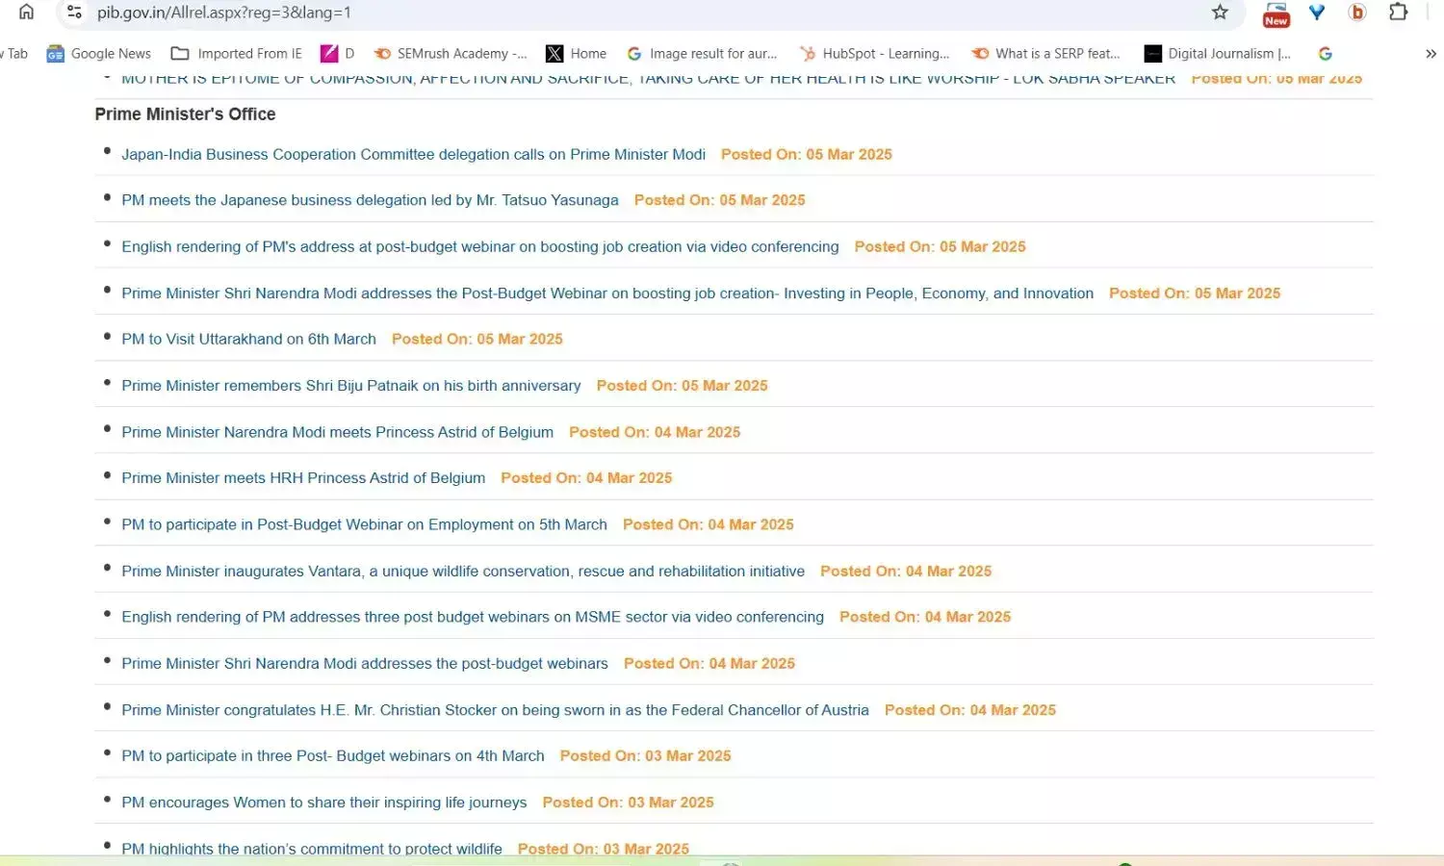Open the Japan-India Business Cooperation Committee release
Image resolution: width=1444 pixels, height=866 pixels.
point(413,154)
